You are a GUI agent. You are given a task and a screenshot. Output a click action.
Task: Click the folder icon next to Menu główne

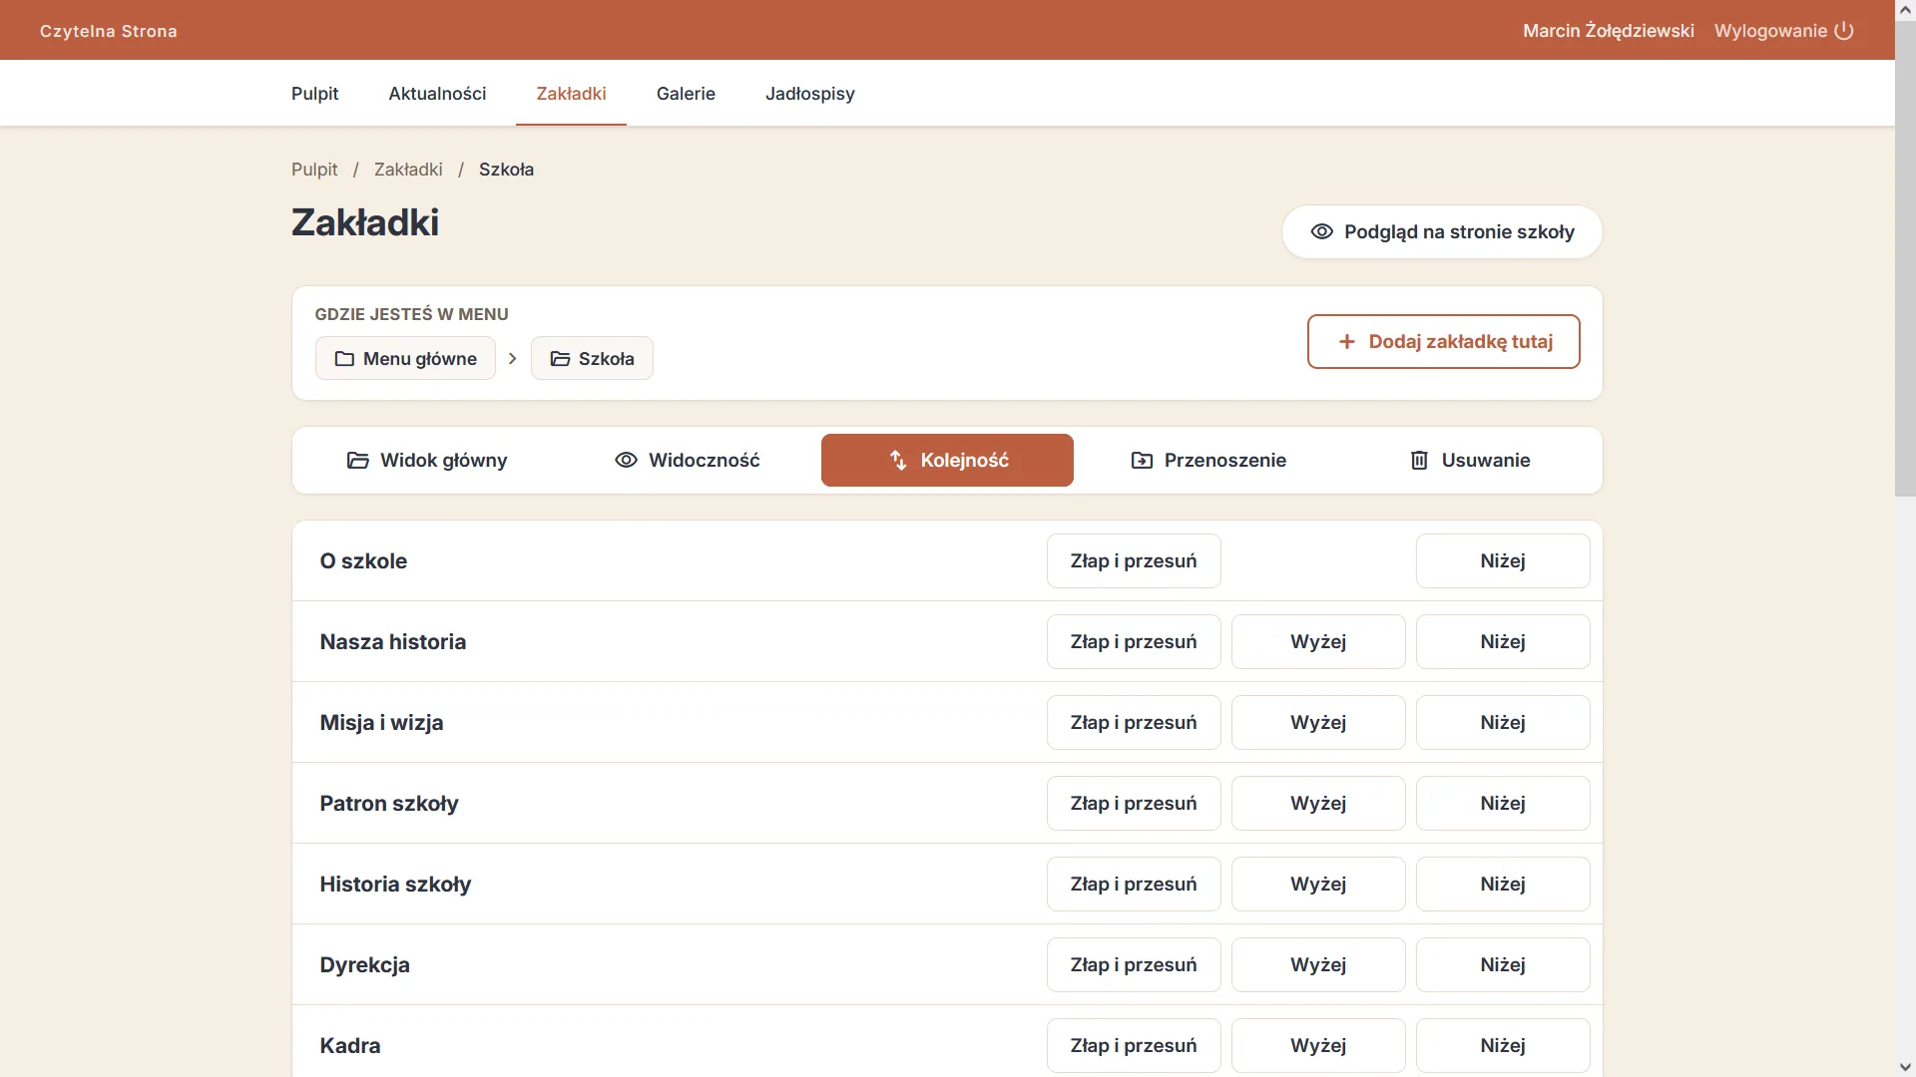(x=344, y=358)
